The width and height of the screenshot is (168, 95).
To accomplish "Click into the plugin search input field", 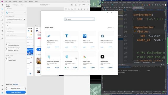I will 80,19.
